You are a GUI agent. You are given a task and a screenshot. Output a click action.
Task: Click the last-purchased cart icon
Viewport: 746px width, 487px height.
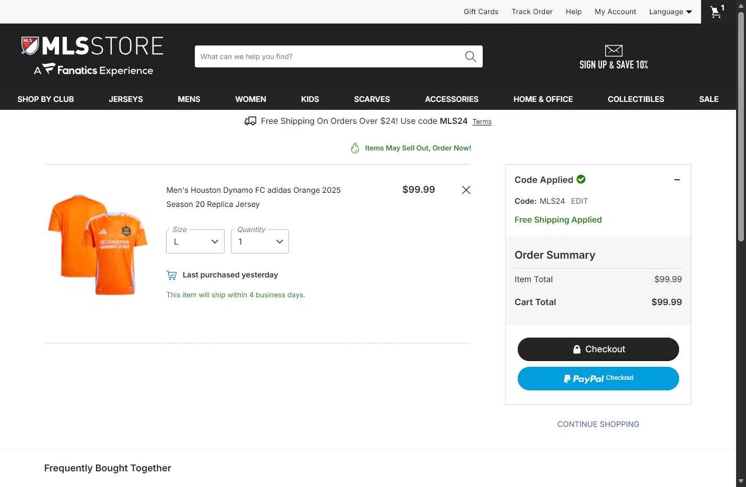pos(171,275)
